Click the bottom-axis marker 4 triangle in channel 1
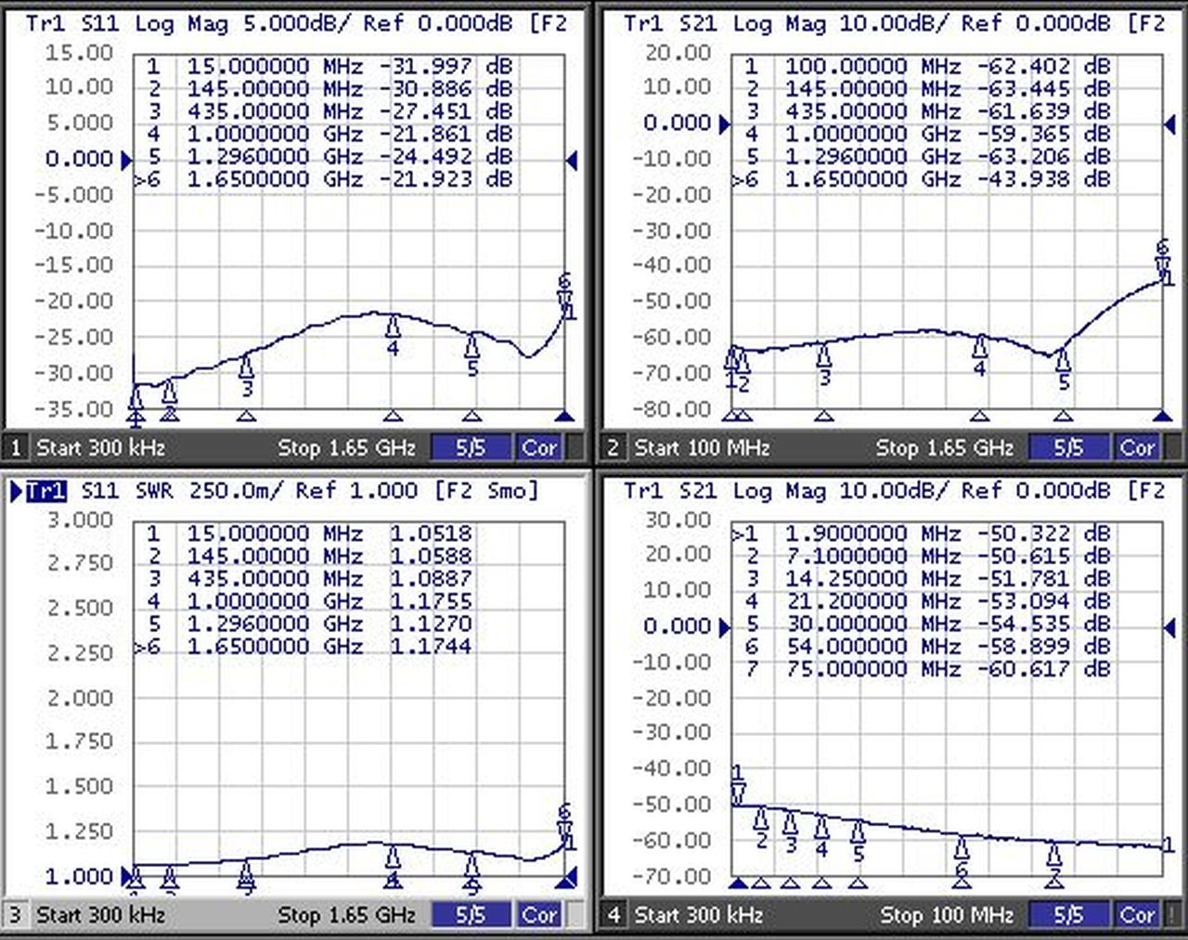1188x940 pixels. [x=393, y=416]
